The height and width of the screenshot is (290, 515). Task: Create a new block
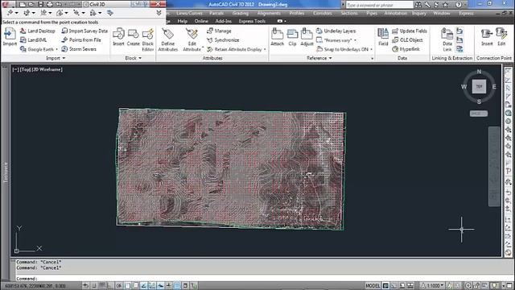pos(133,37)
